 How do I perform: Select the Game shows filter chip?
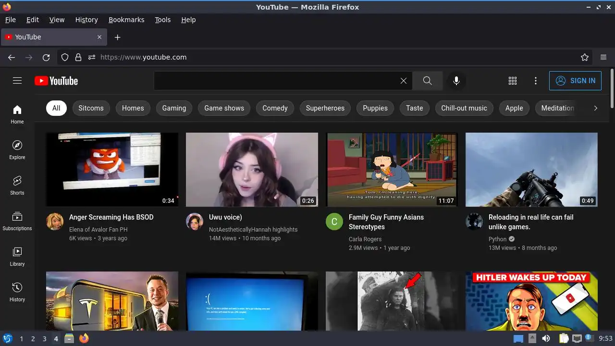(224, 108)
